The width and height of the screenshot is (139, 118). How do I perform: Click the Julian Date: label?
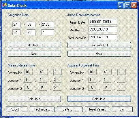78,22
